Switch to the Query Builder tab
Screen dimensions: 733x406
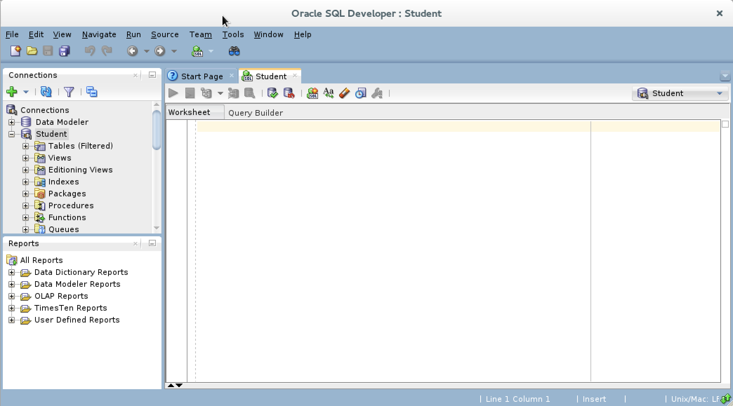coord(256,112)
